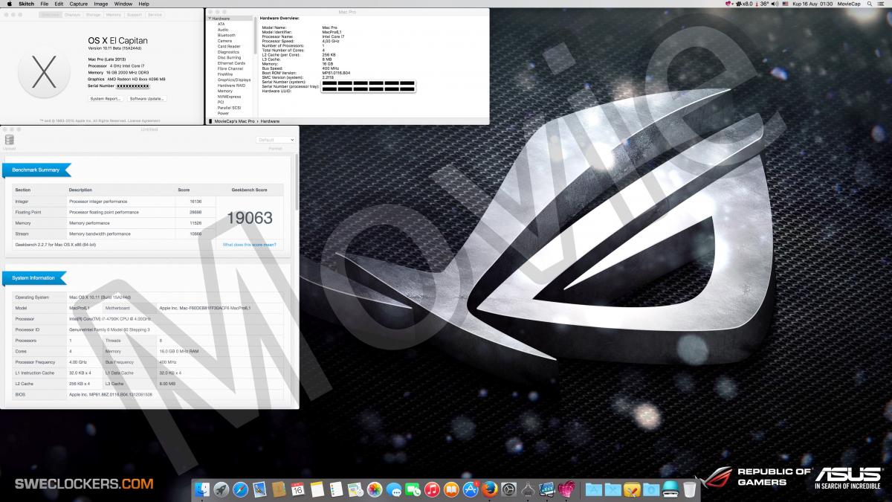Click the Geekbench Score value 19063
This screenshot has height=502, width=892.
[249, 218]
